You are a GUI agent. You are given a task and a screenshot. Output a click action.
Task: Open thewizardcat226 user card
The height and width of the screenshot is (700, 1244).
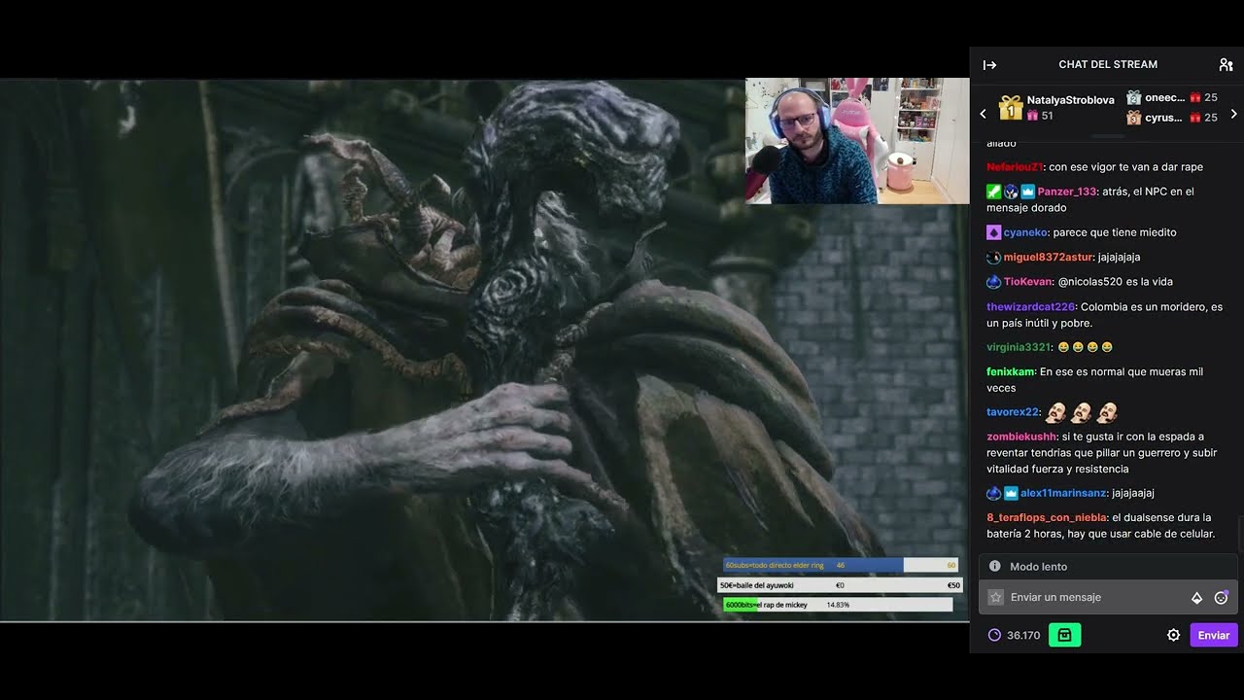(x=1030, y=307)
